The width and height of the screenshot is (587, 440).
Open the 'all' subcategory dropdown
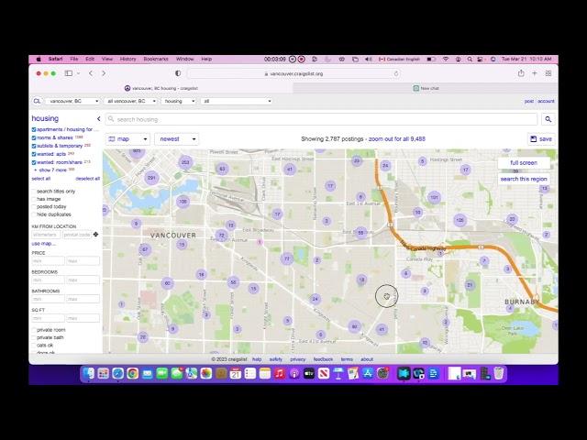click(237, 101)
